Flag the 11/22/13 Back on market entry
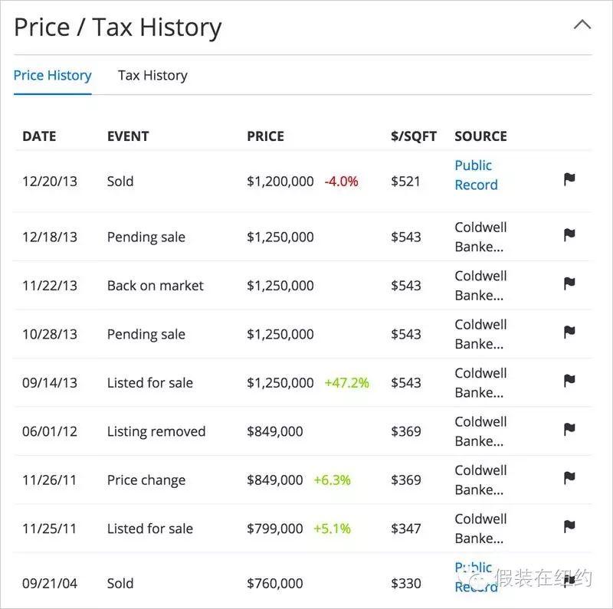Viewport: 613px width, 609px height. click(x=569, y=283)
